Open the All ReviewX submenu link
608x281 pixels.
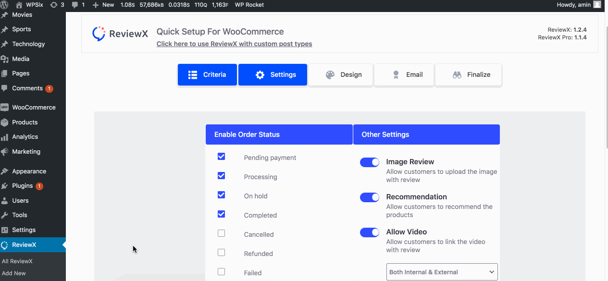17,261
